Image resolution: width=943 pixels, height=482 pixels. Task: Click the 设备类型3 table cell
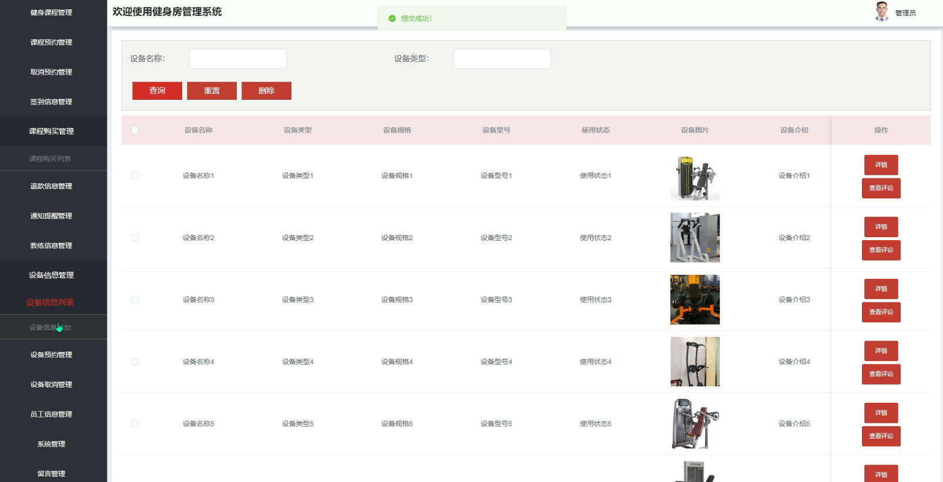[298, 299]
